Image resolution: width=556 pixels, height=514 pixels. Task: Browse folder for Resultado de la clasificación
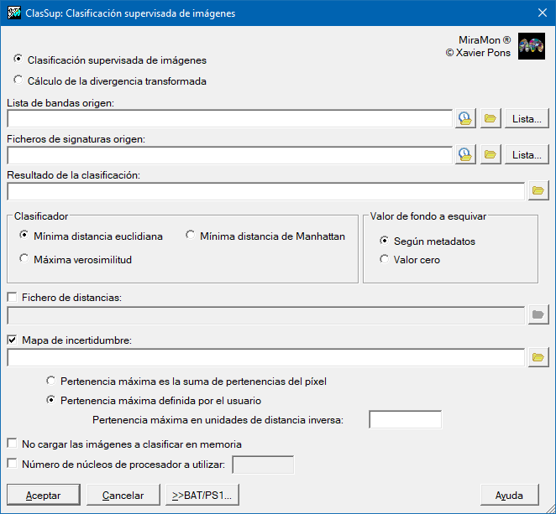tap(538, 191)
